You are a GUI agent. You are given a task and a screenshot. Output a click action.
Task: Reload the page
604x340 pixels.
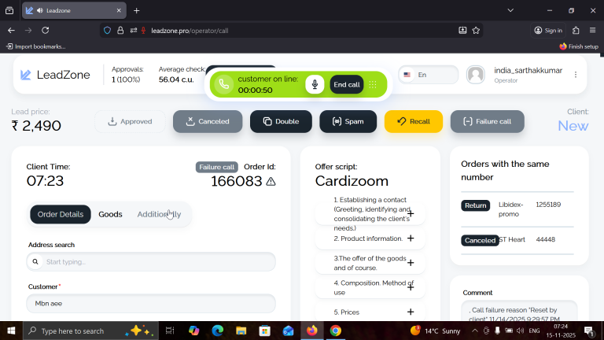(46, 31)
